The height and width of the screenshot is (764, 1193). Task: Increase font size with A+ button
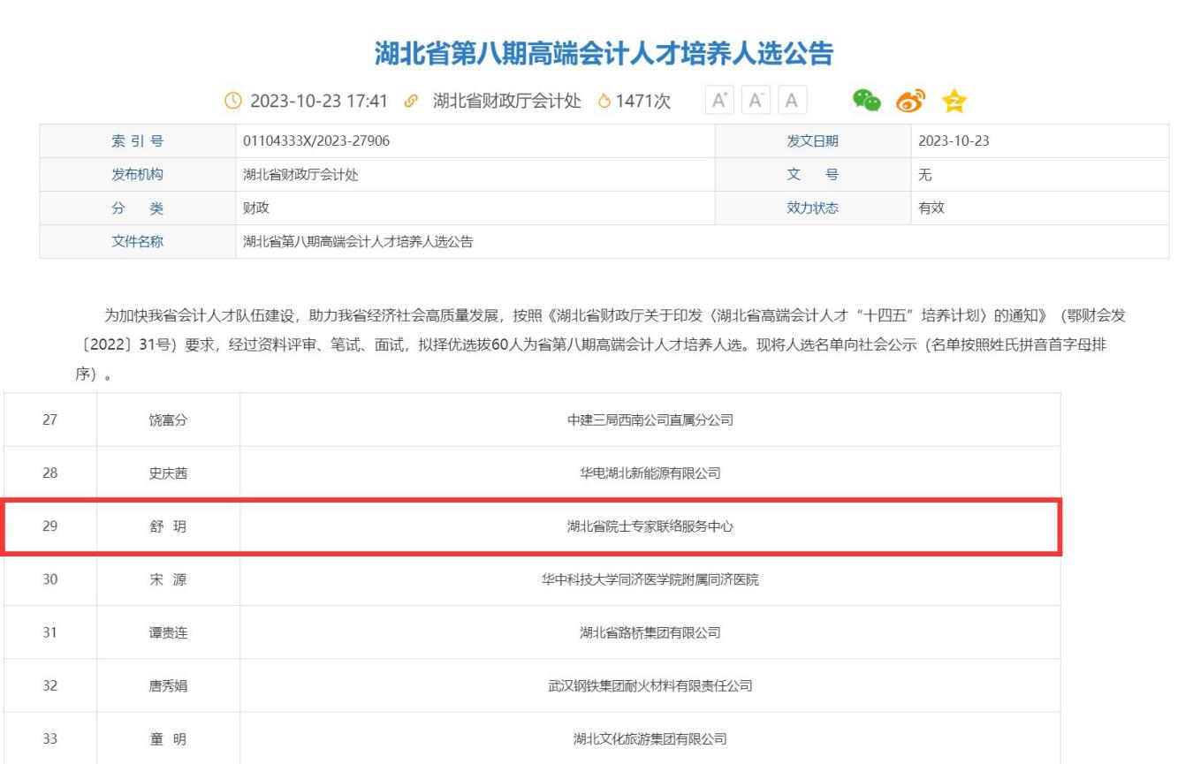point(718,101)
